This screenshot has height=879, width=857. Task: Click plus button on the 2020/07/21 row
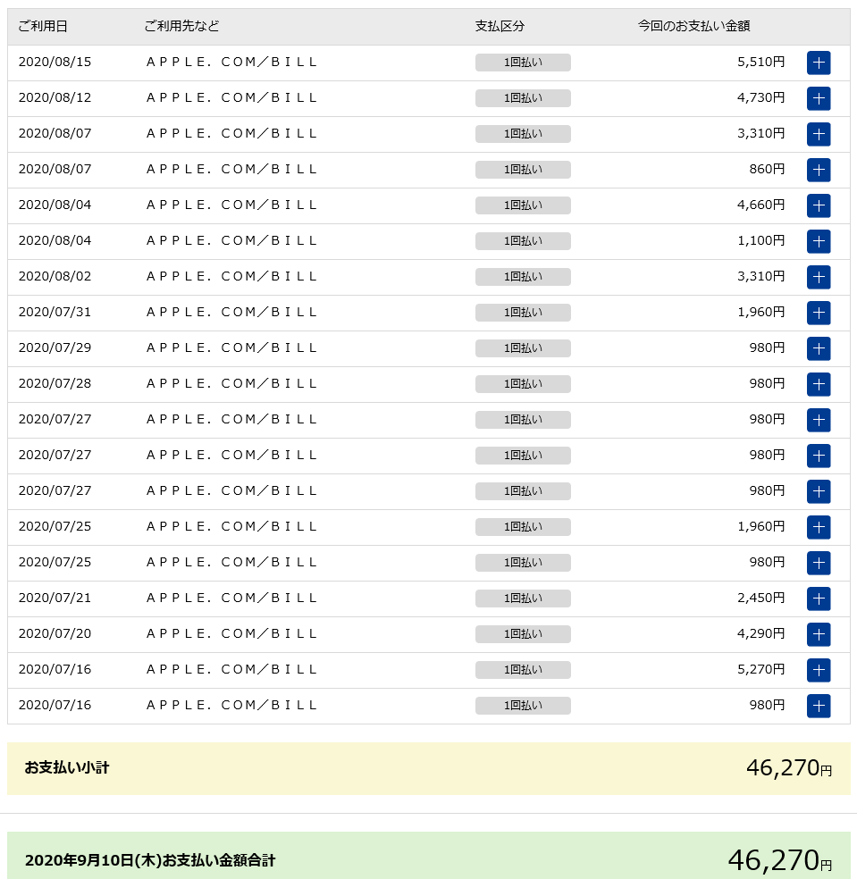pyautogui.click(x=819, y=599)
